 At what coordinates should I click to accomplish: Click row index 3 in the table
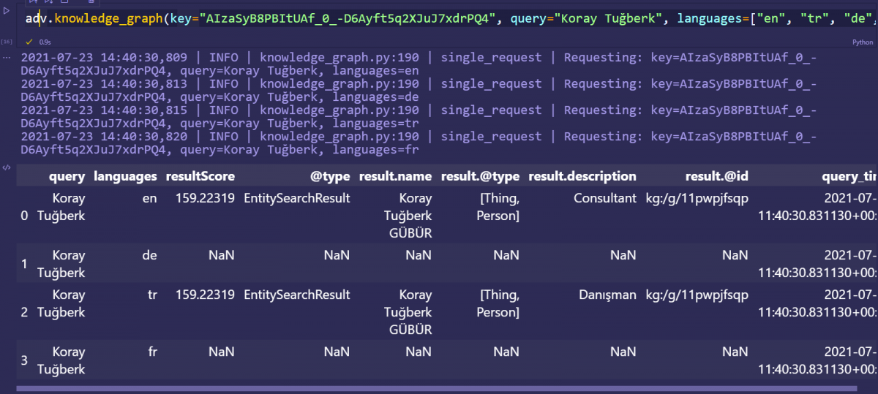[x=24, y=360]
